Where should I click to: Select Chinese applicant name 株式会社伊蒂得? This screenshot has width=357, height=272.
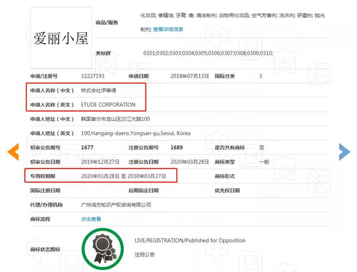(99, 90)
